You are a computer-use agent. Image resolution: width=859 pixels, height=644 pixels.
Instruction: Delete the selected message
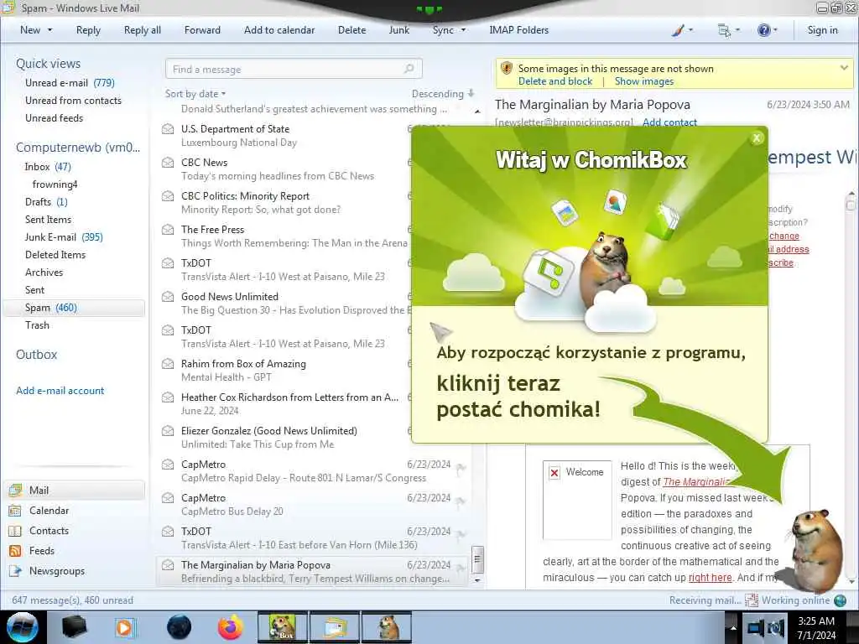[351, 30]
